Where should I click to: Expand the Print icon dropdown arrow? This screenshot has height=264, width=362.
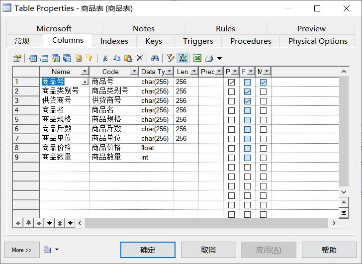click(x=219, y=58)
